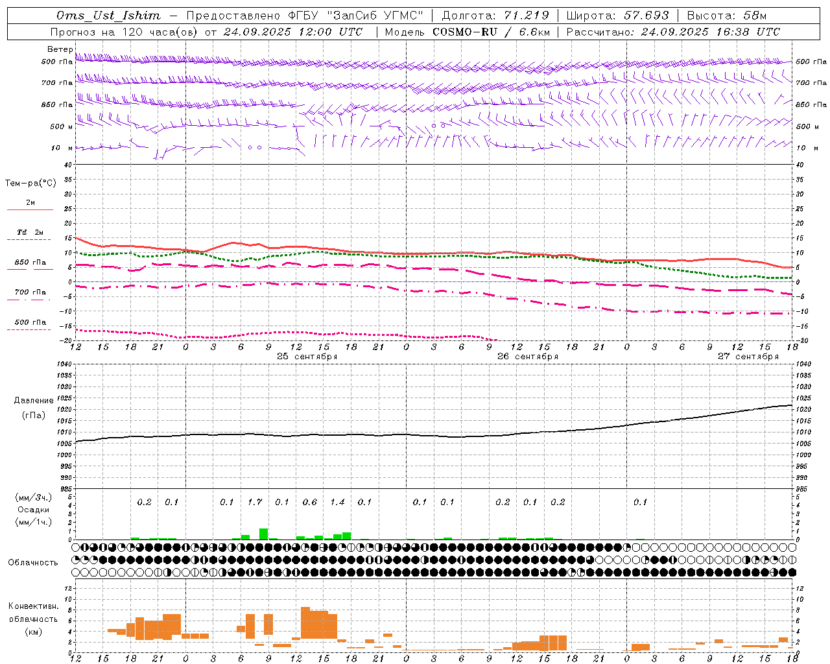Click the 10 м wind level label on left
The height and width of the screenshot is (664, 830).
click(62, 148)
